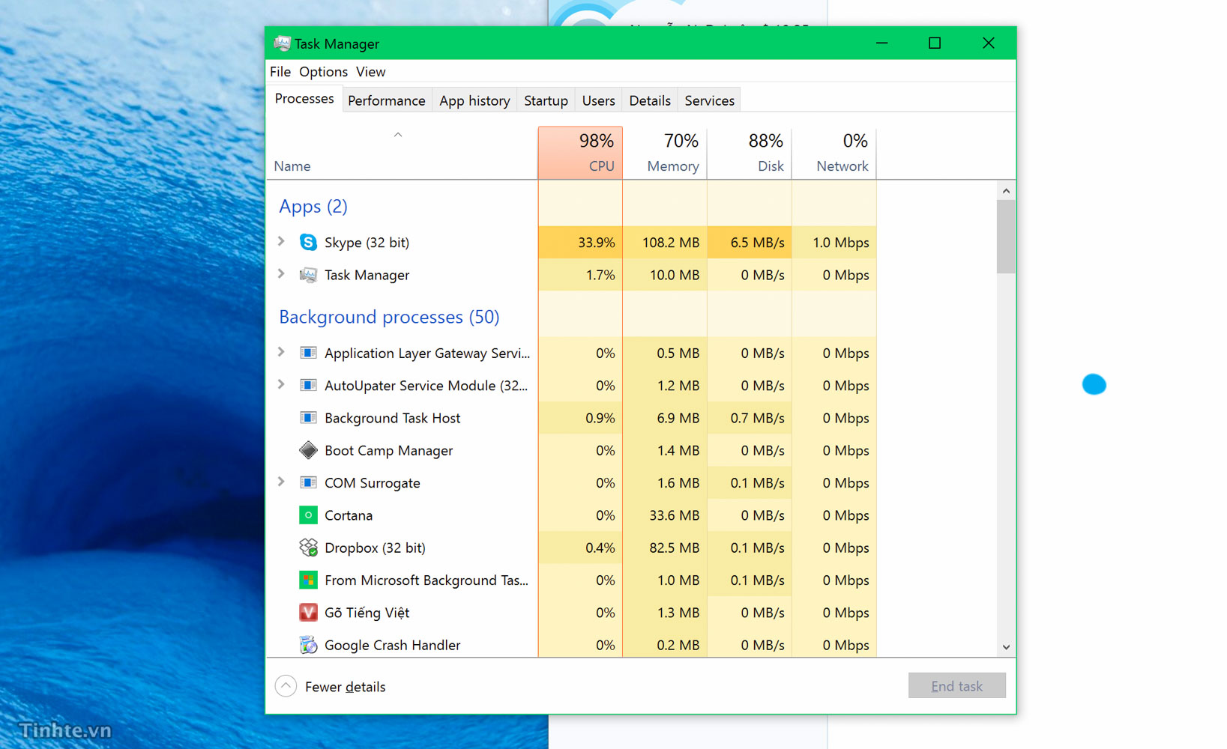Image resolution: width=1227 pixels, height=749 pixels.
Task: Click Task Manager's 1.7% CPU value
Action: click(600, 275)
